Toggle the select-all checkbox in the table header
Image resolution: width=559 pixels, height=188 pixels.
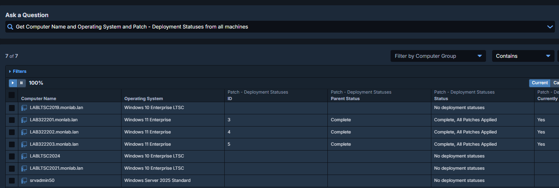(x=12, y=95)
